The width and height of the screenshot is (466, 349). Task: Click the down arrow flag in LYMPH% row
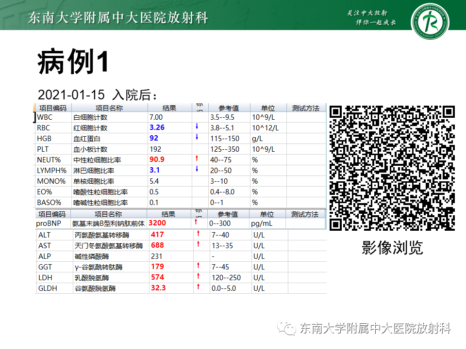(x=197, y=169)
